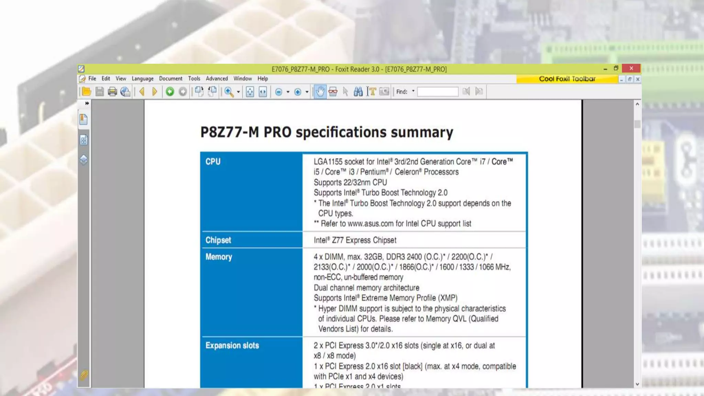Go to next page arrow

click(155, 92)
